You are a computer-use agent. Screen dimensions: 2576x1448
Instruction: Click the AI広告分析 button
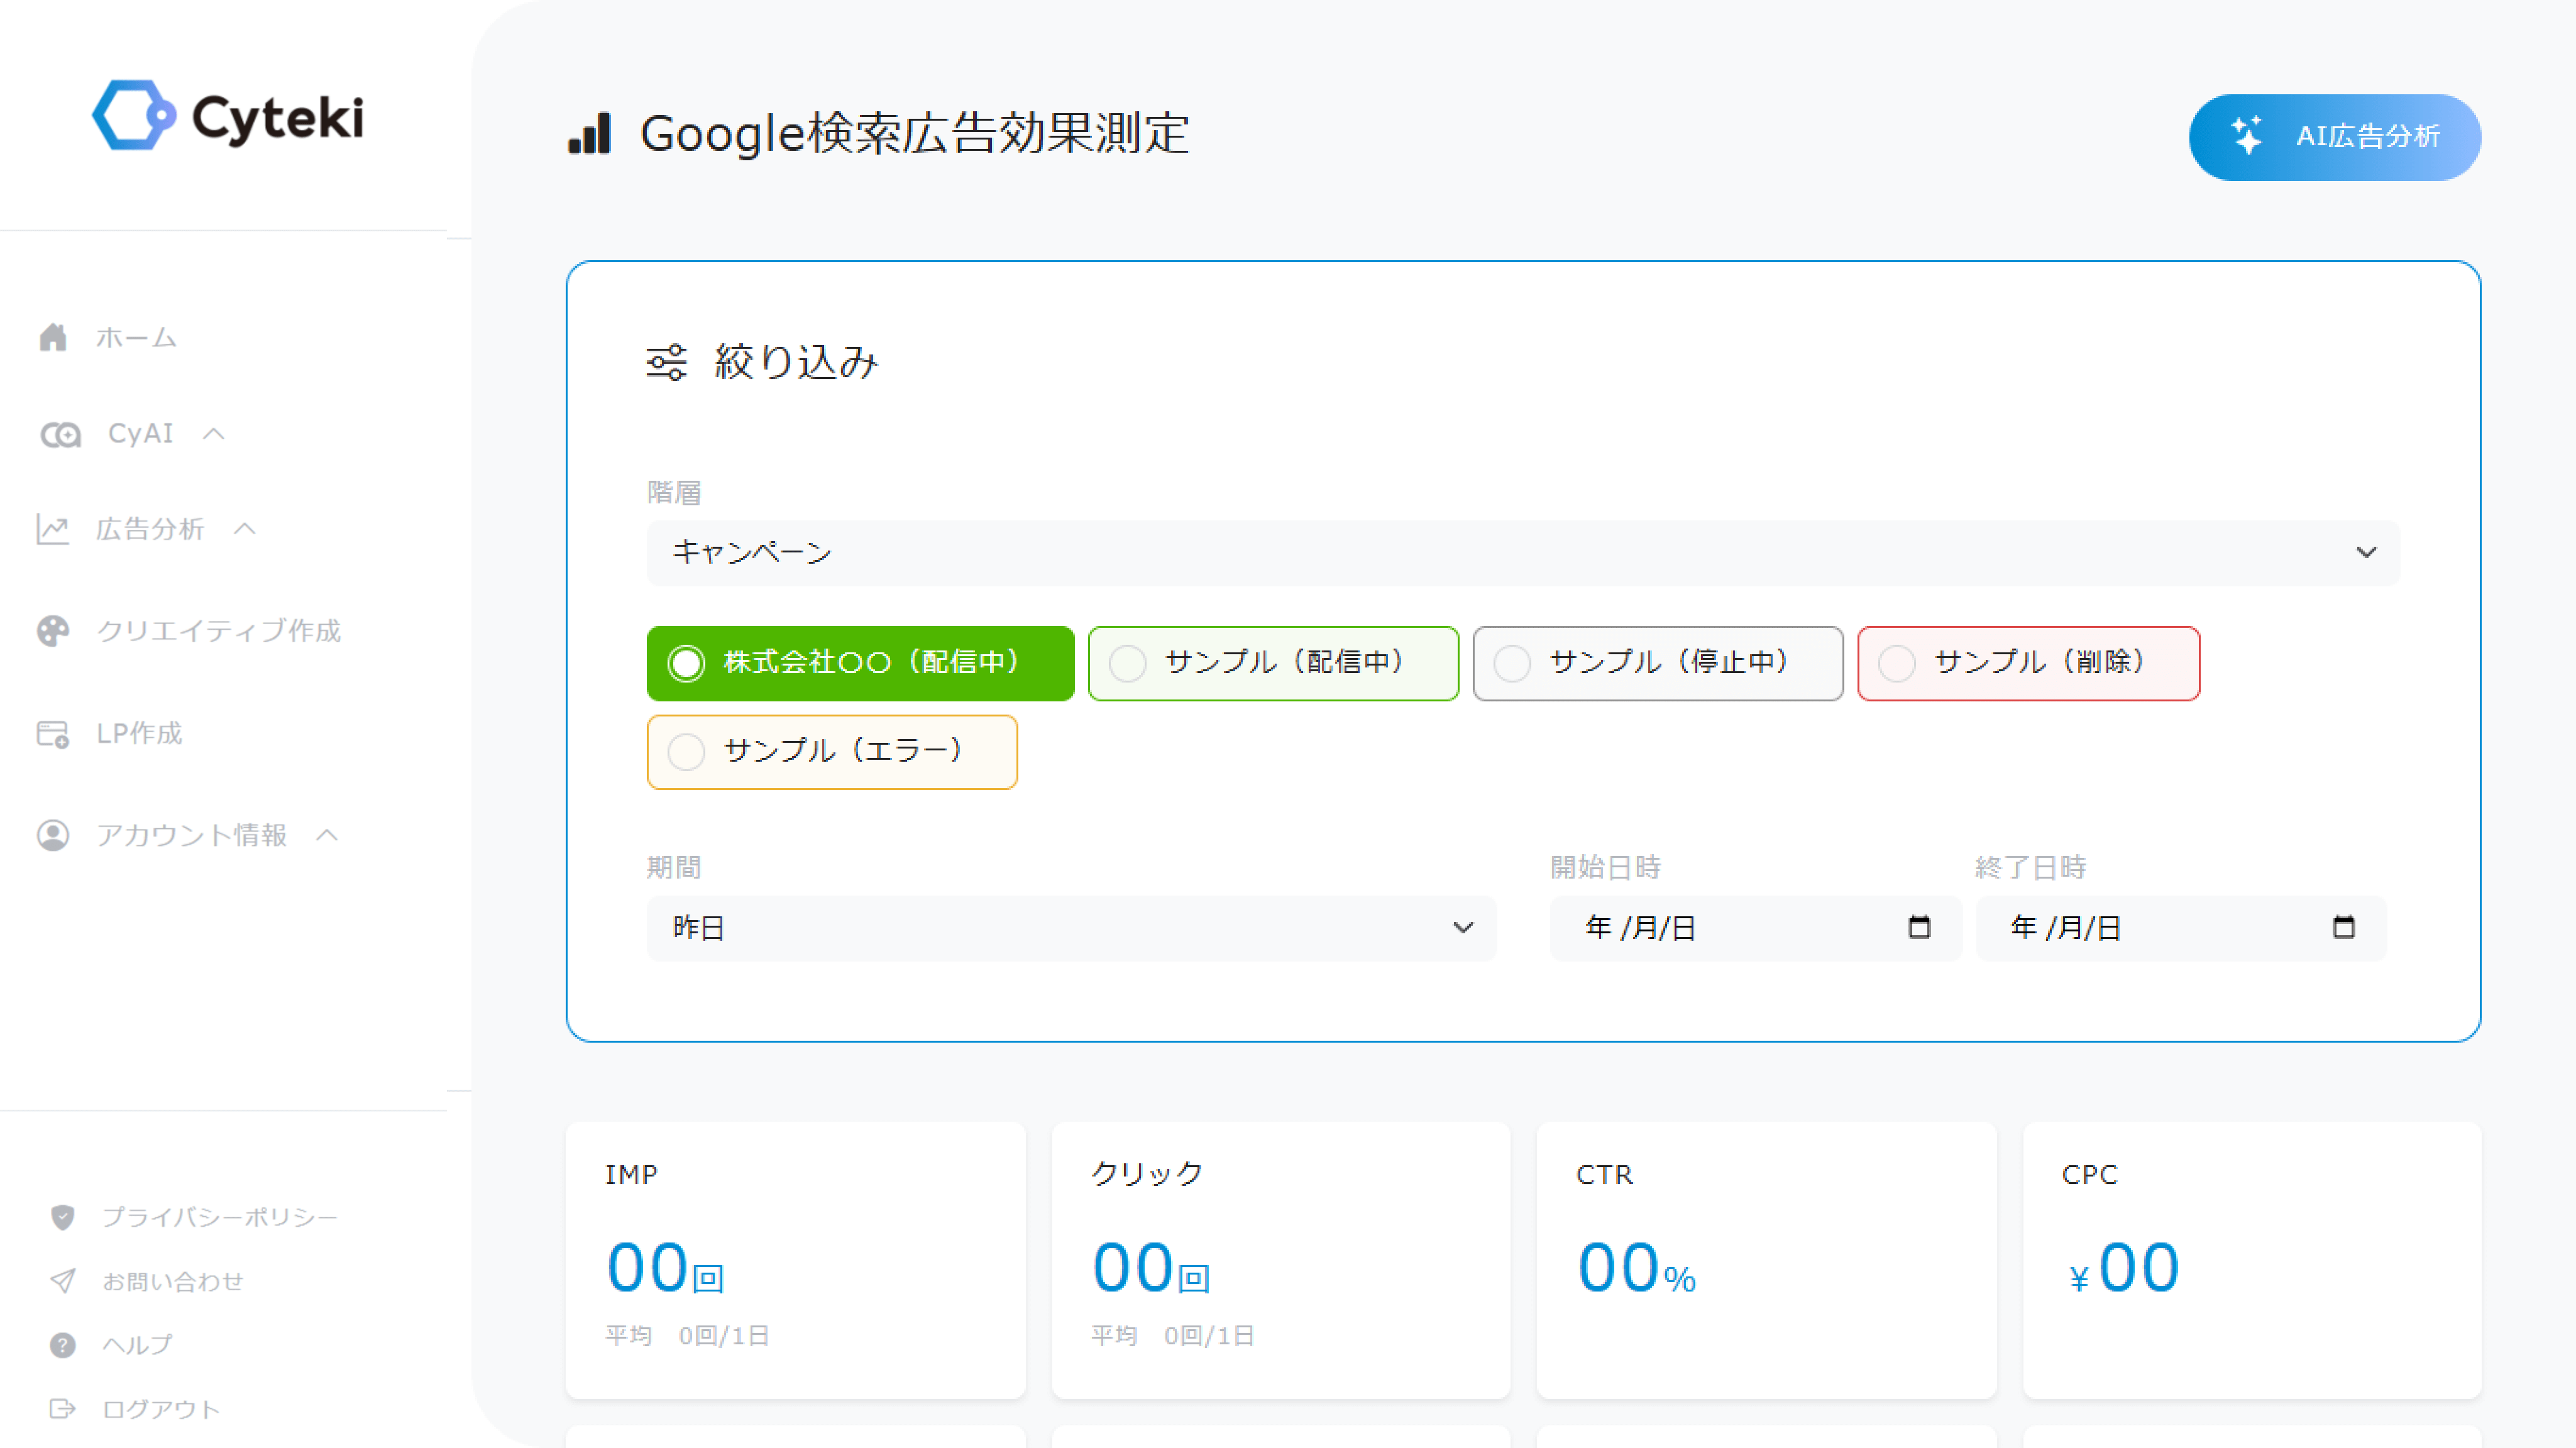coord(2335,137)
